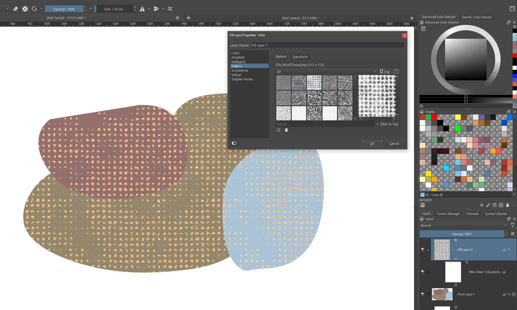Toggle eraser mode in the toolbar
The width and height of the screenshot is (517, 310).
tap(15, 9)
